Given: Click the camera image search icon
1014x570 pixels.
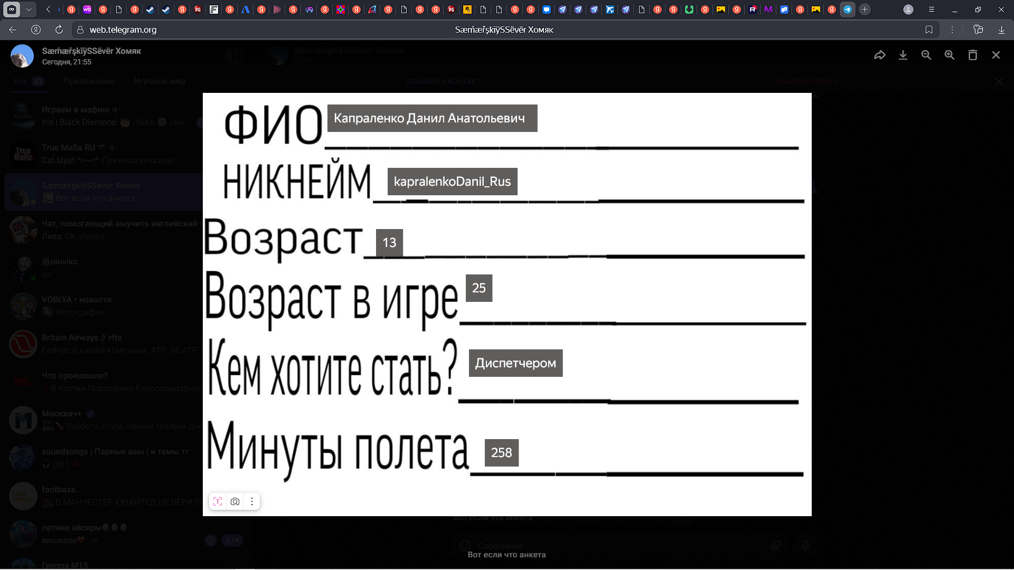Looking at the screenshot, I should pyautogui.click(x=235, y=501).
